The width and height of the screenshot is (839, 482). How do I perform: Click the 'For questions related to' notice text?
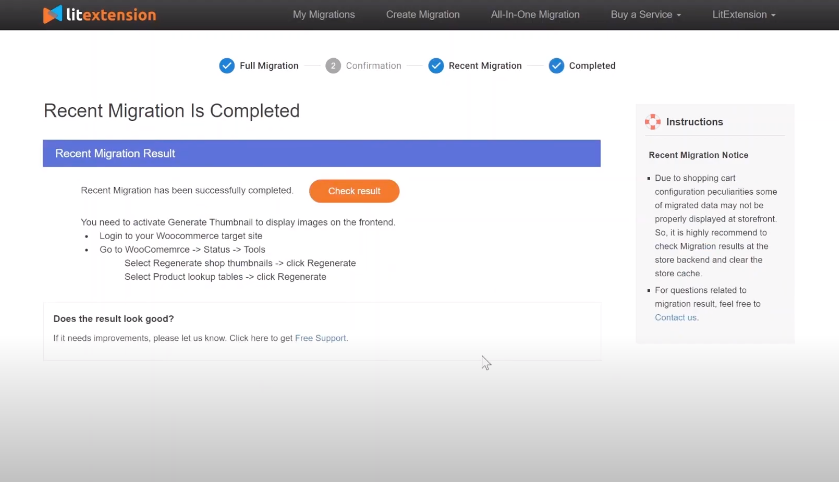tap(707, 304)
